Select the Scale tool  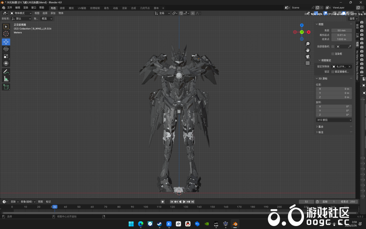click(x=6, y=56)
